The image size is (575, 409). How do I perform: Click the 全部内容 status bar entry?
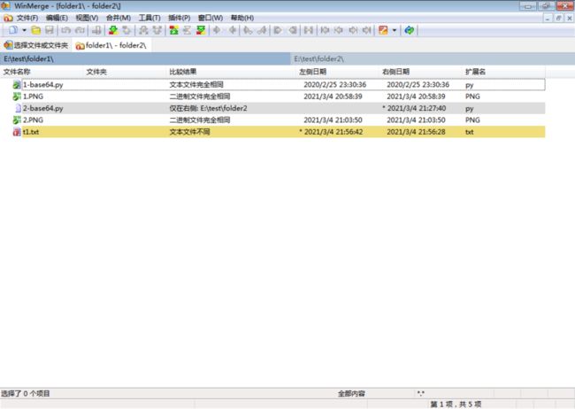coord(351,394)
